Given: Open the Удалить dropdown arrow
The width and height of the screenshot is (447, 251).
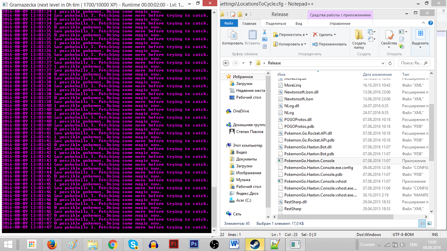Looking at the screenshot, I should click(335, 35).
